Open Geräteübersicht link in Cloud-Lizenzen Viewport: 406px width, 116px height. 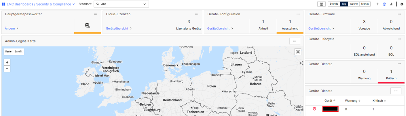click(x=119, y=29)
